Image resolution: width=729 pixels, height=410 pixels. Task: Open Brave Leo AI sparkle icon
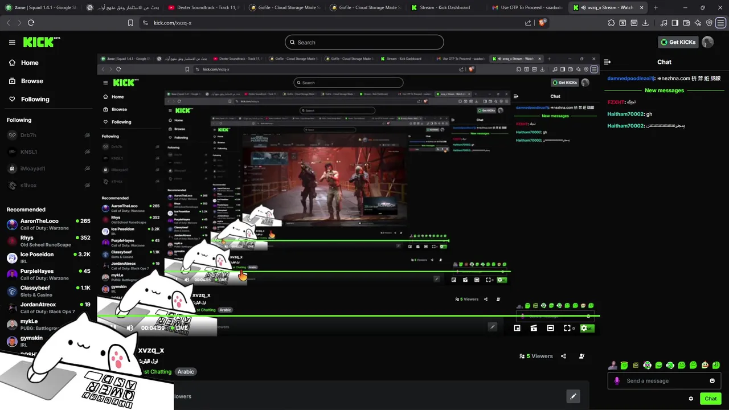(x=698, y=23)
